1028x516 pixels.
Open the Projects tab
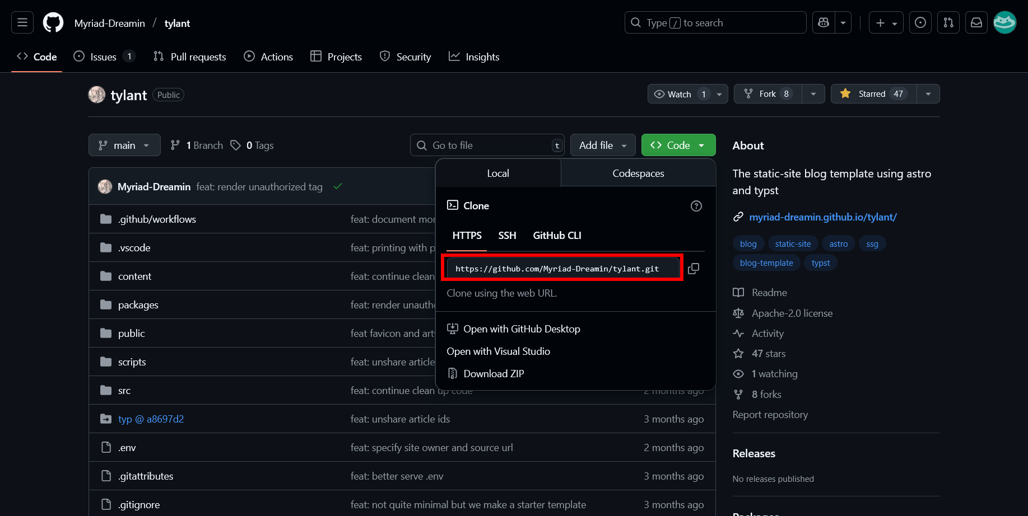click(336, 57)
